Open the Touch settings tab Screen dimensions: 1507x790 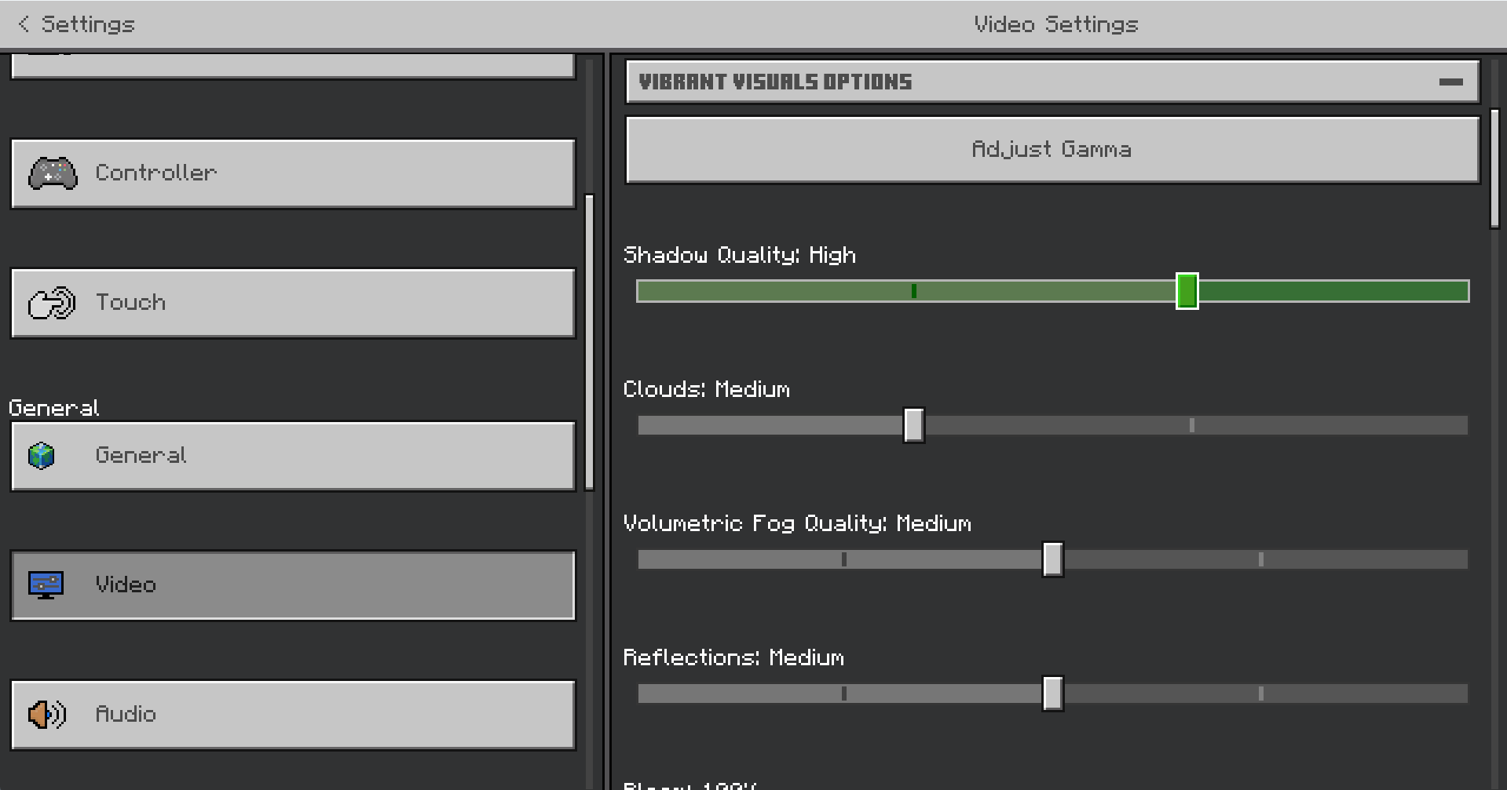pos(293,303)
